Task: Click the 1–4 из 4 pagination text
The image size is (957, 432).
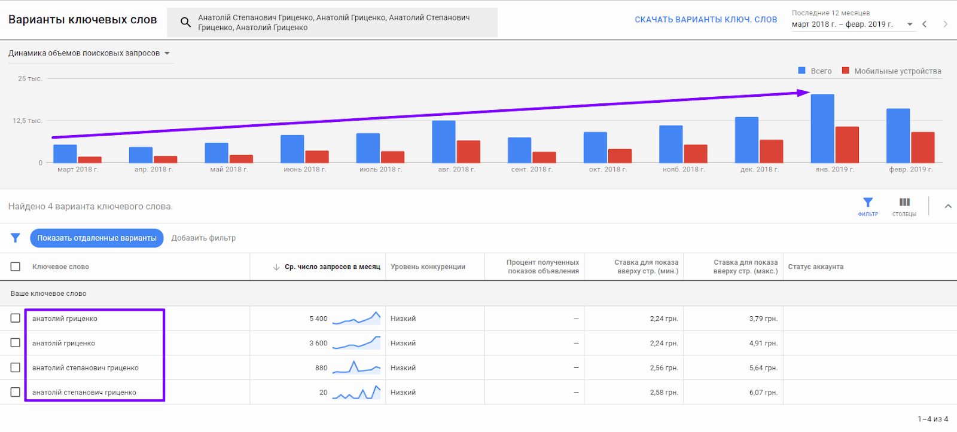Action: point(933,419)
